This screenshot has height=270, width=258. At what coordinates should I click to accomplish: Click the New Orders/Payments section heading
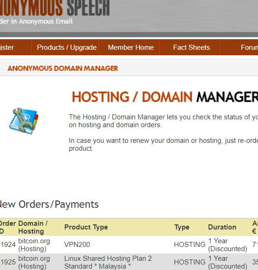(x=49, y=205)
